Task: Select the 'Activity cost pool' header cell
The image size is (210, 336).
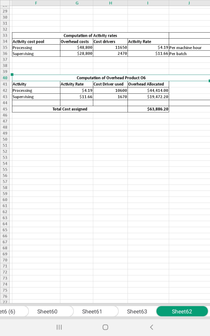Action: 36,42
